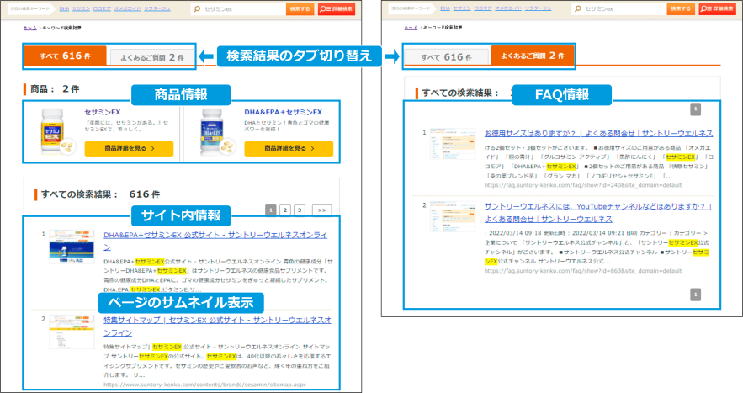Go to page 2 of the 616 results
The width and height of the screenshot is (743, 393).
click(x=285, y=210)
